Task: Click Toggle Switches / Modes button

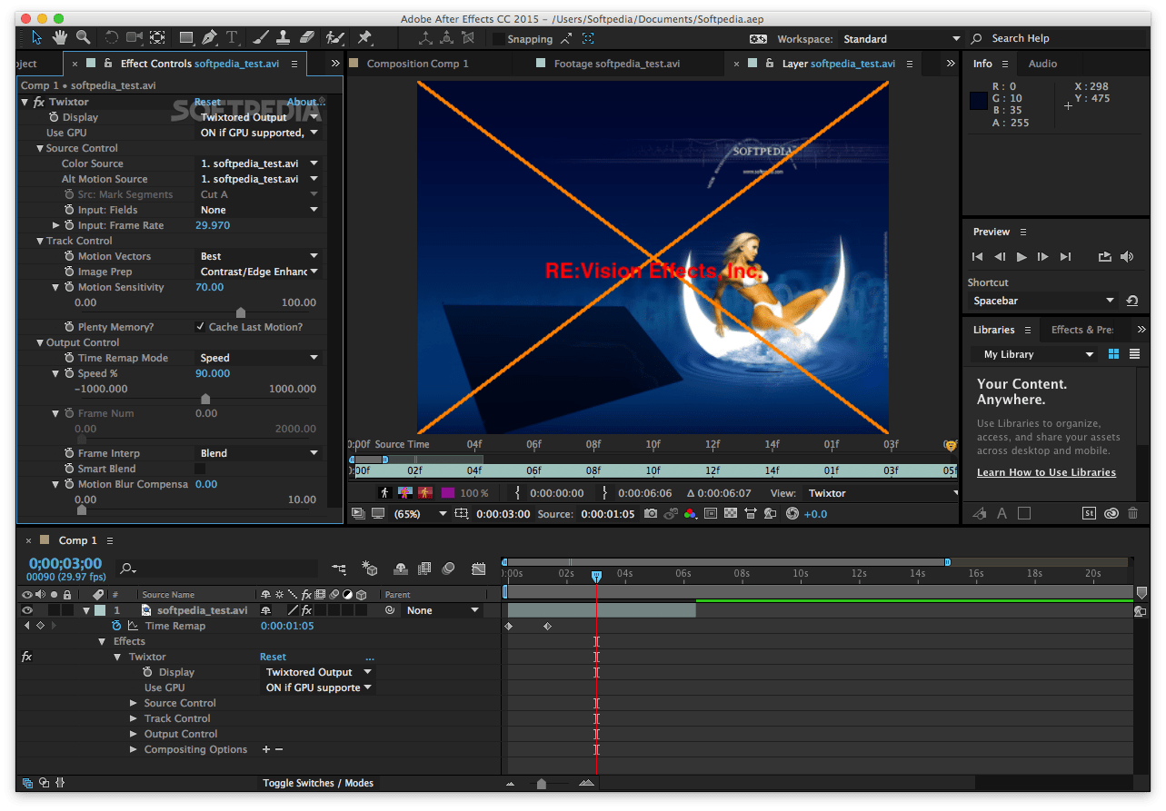Action: pos(318,783)
